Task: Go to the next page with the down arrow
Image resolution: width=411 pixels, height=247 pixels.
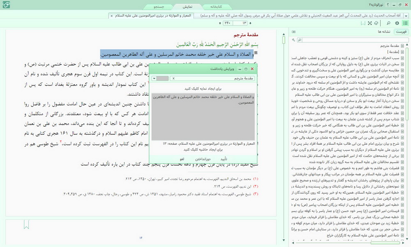Action: pos(250,23)
